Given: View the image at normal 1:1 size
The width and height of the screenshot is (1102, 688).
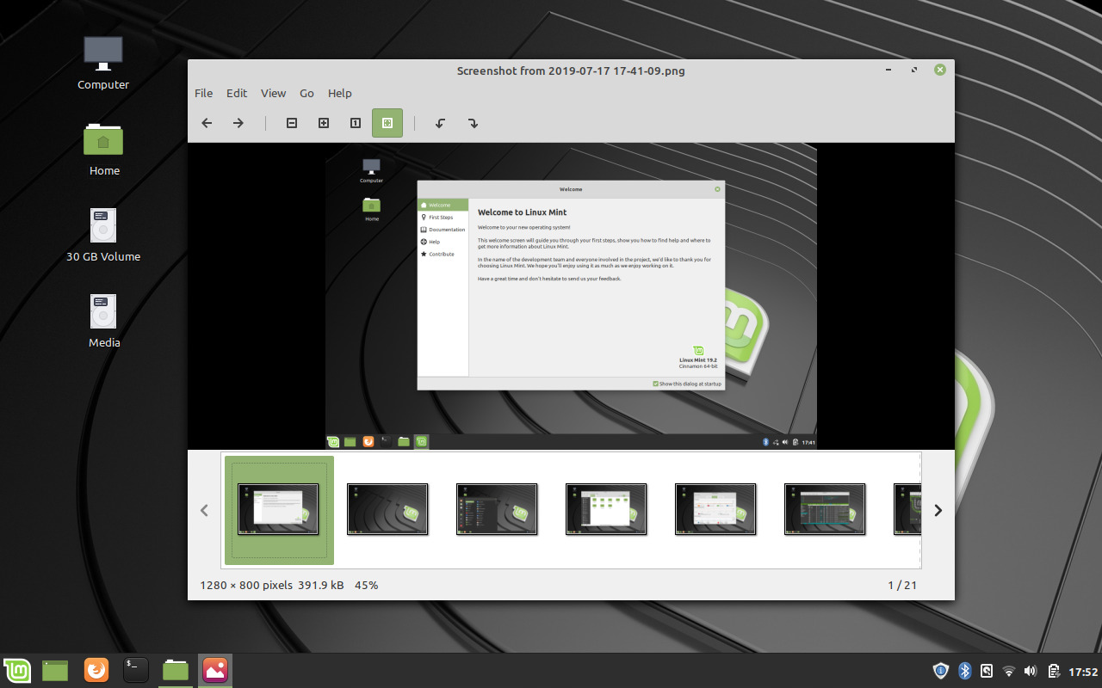Looking at the screenshot, I should coord(355,123).
